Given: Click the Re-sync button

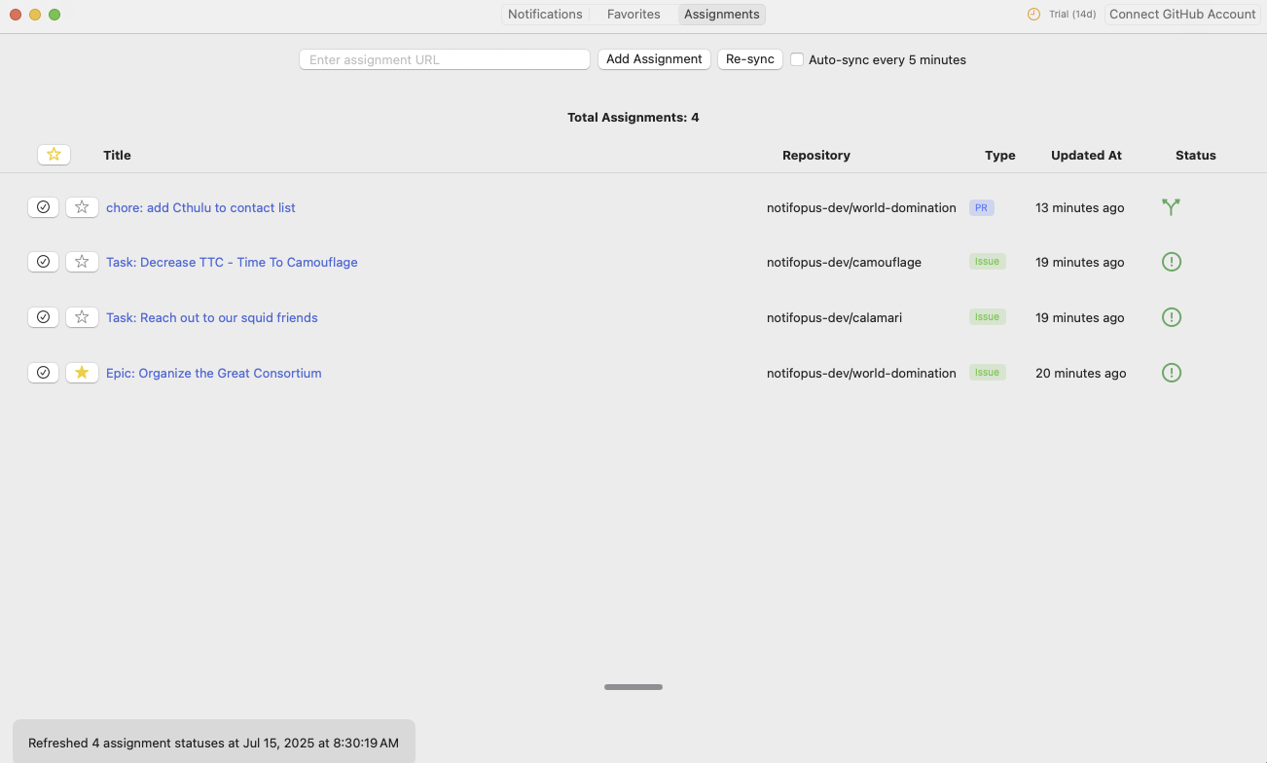Looking at the screenshot, I should (750, 59).
